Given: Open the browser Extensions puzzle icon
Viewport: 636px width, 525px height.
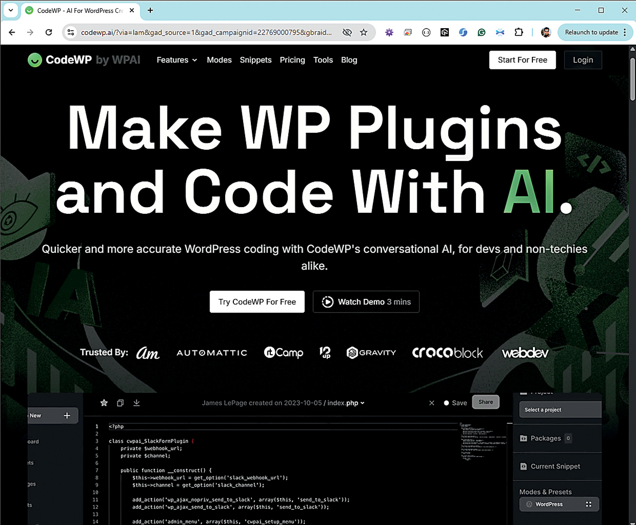Looking at the screenshot, I should [519, 33].
